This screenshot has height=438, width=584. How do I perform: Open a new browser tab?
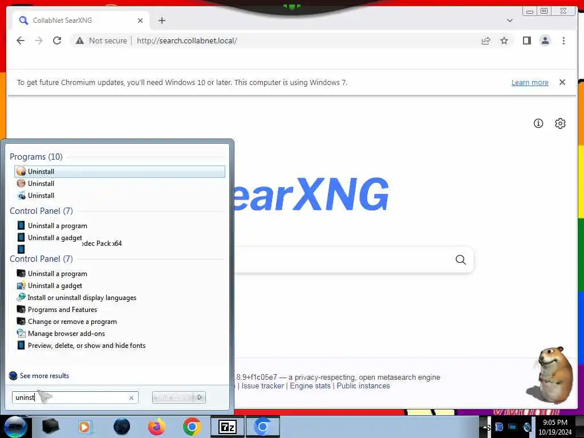point(161,21)
